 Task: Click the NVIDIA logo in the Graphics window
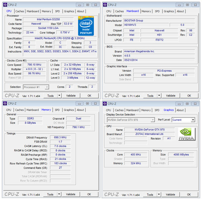(x=187, y=134)
